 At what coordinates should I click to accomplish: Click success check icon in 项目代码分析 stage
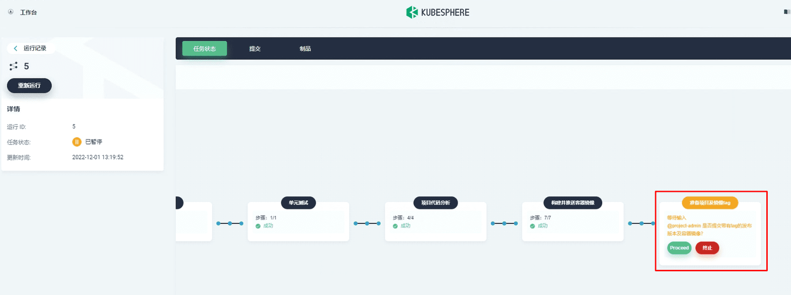click(395, 226)
